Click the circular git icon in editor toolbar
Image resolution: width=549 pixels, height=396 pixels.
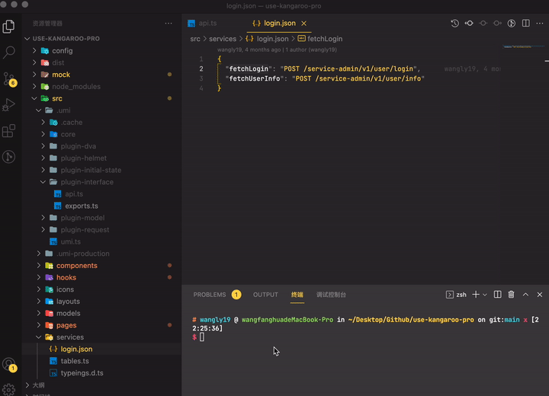point(512,24)
